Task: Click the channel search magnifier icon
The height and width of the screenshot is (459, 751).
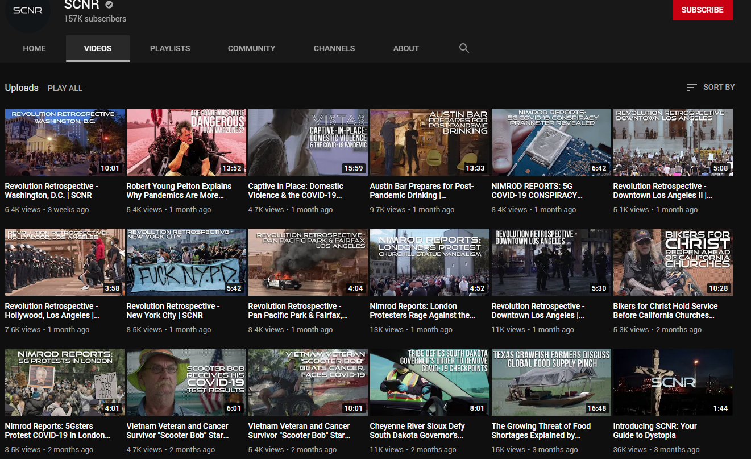Action: click(x=464, y=48)
